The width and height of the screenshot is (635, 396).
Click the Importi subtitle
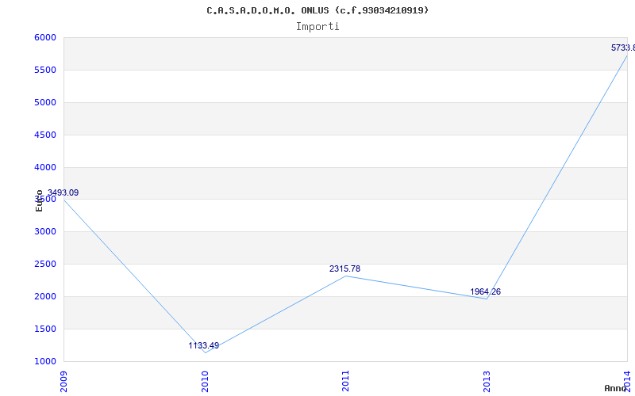pyautogui.click(x=317, y=27)
